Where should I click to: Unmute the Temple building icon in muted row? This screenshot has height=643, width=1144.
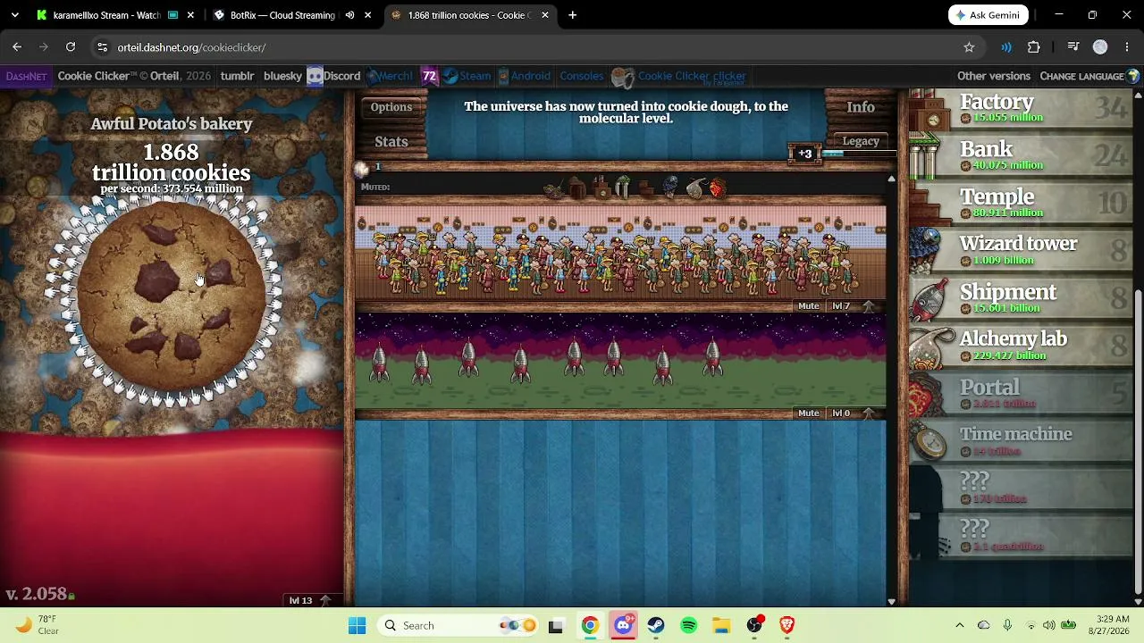(x=646, y=188)
